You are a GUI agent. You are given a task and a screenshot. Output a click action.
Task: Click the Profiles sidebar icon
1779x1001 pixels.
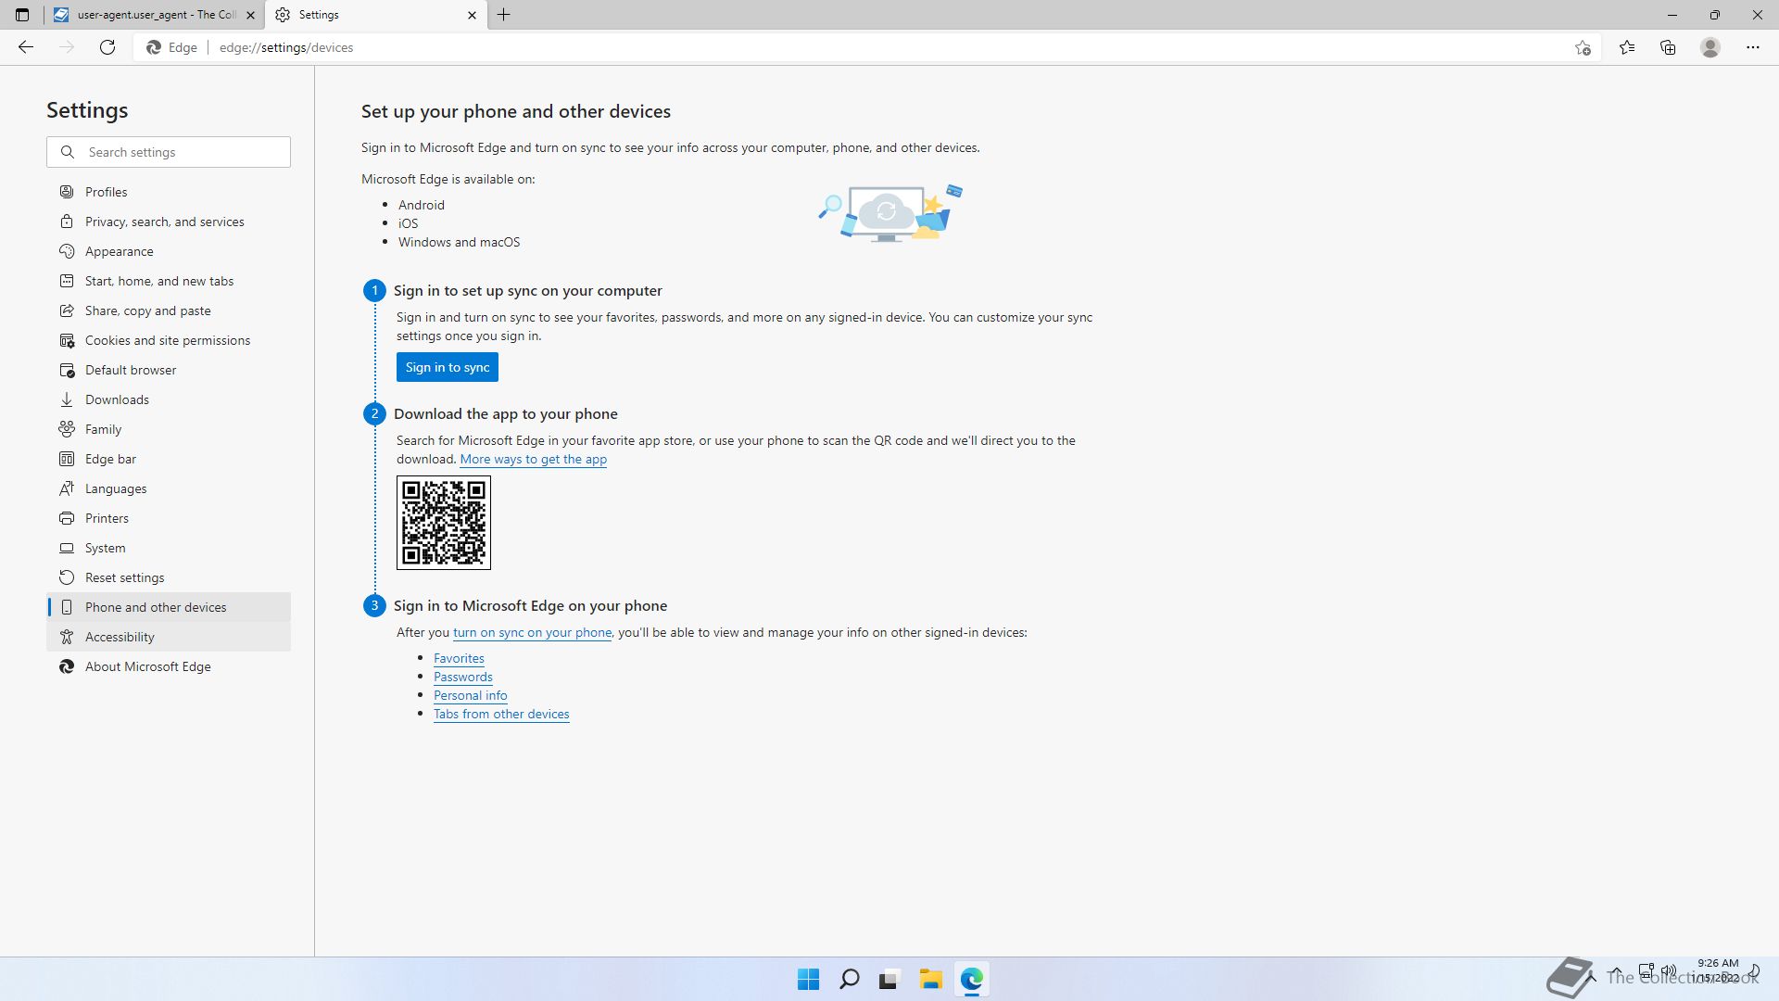click(67, 192)
